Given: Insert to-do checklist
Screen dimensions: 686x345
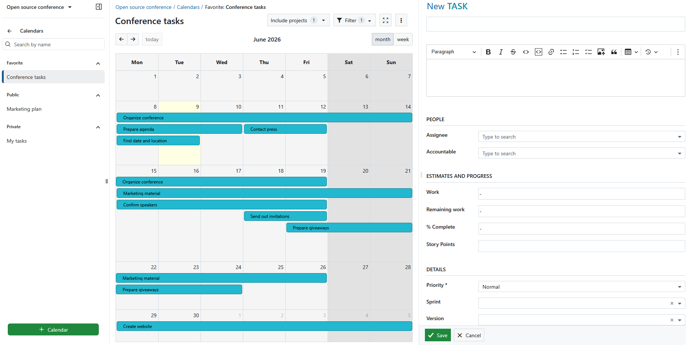Looking at the screenshot, I should [588, 52].
